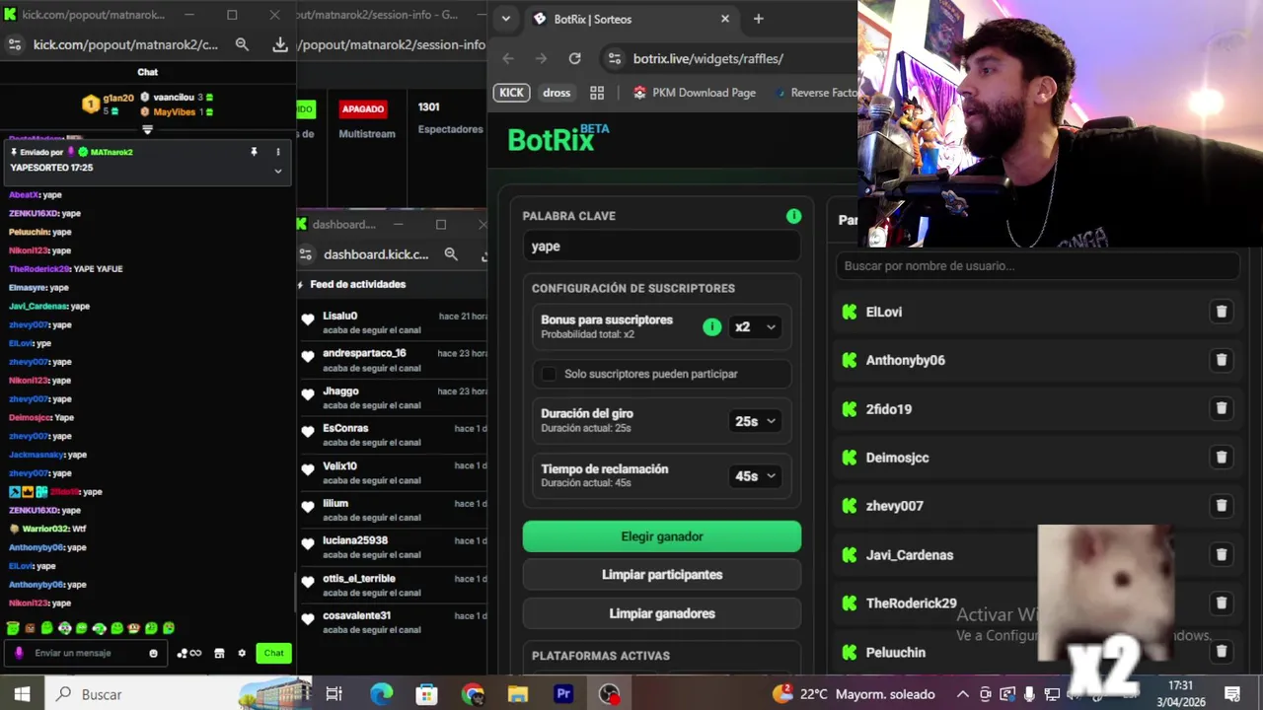Reload the BotRix page

click(574, 58)
